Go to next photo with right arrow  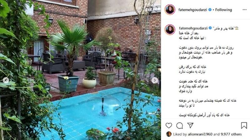pyautogui.click(x=155, y=80)
